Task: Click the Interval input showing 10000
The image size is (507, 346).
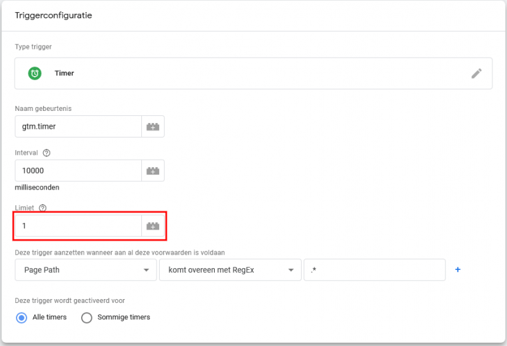Action: (78, 170)
